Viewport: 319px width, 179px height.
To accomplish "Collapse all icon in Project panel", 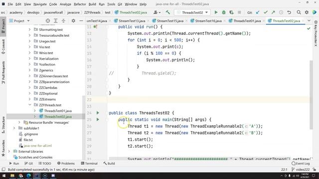I will point(63,21).
